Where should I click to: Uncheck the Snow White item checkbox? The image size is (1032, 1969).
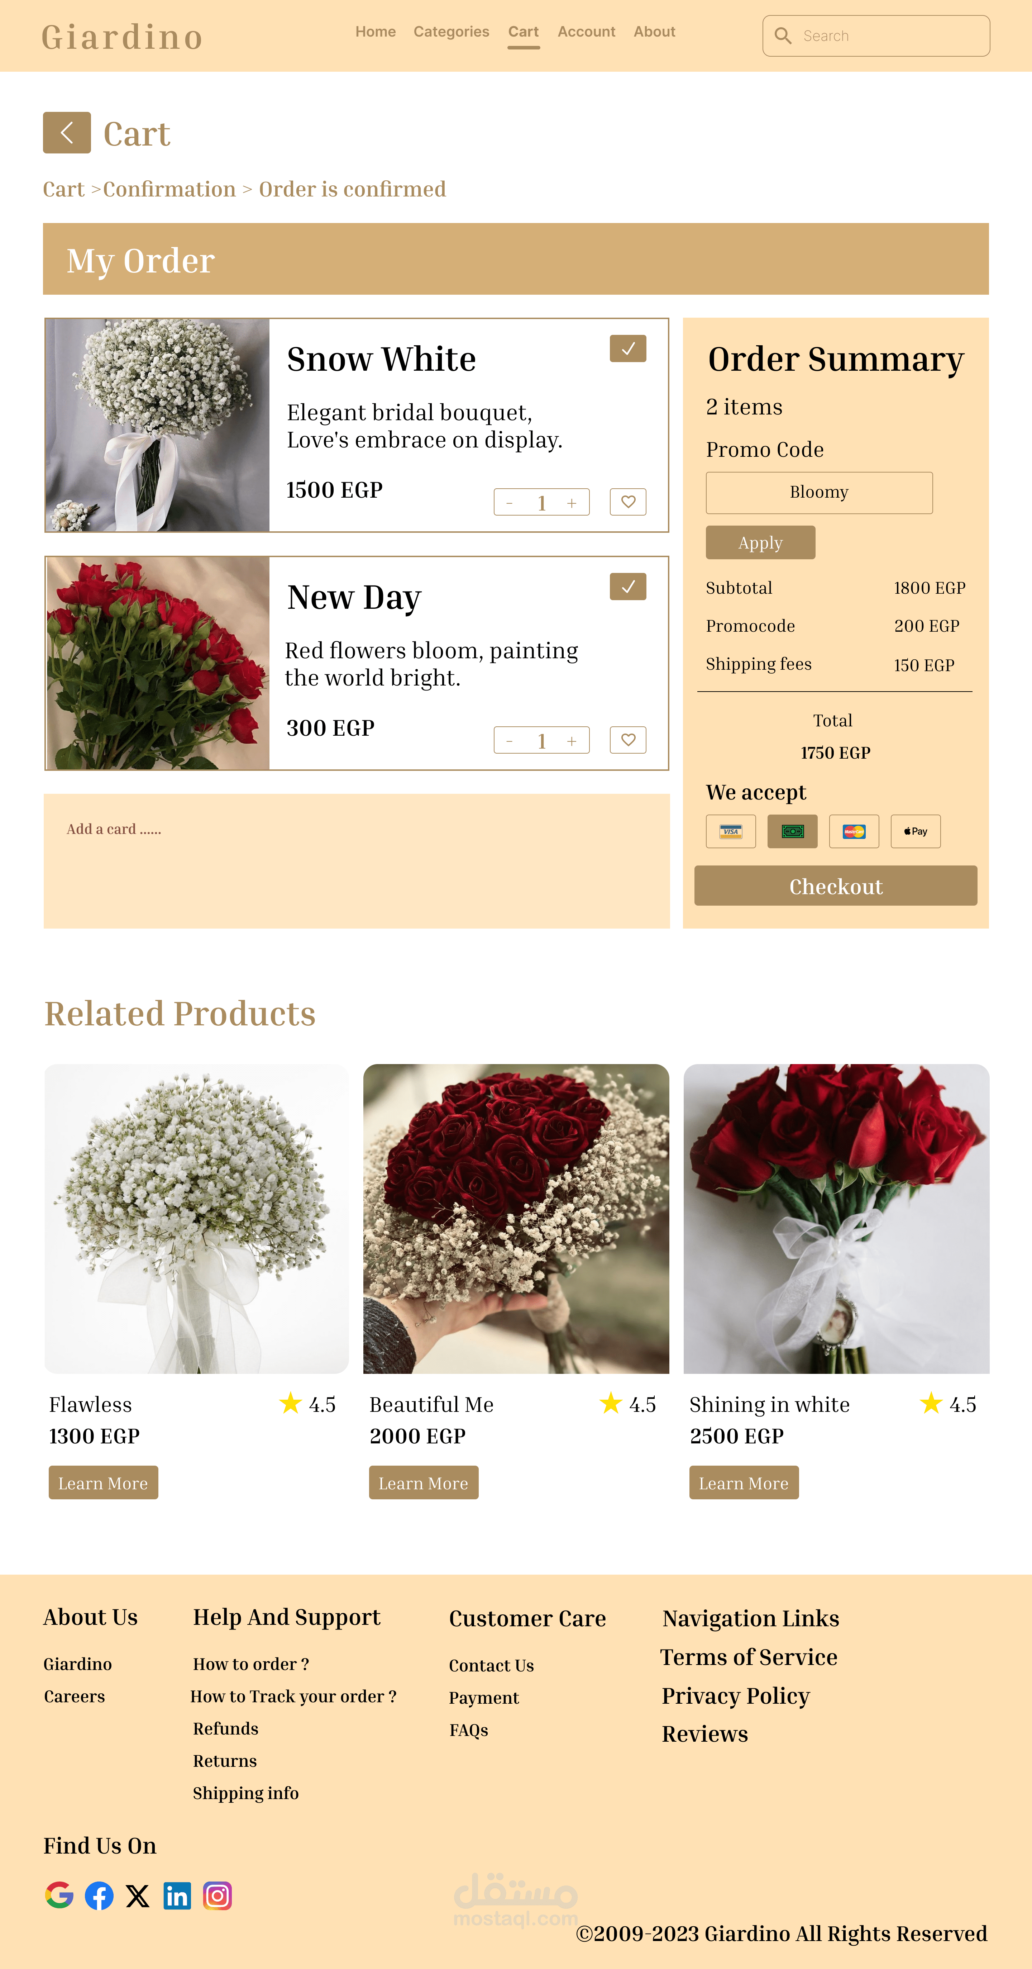pos(628,348)
